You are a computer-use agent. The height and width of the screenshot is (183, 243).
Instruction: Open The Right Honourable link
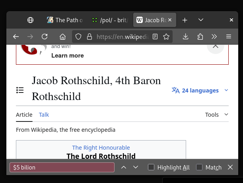101,148
